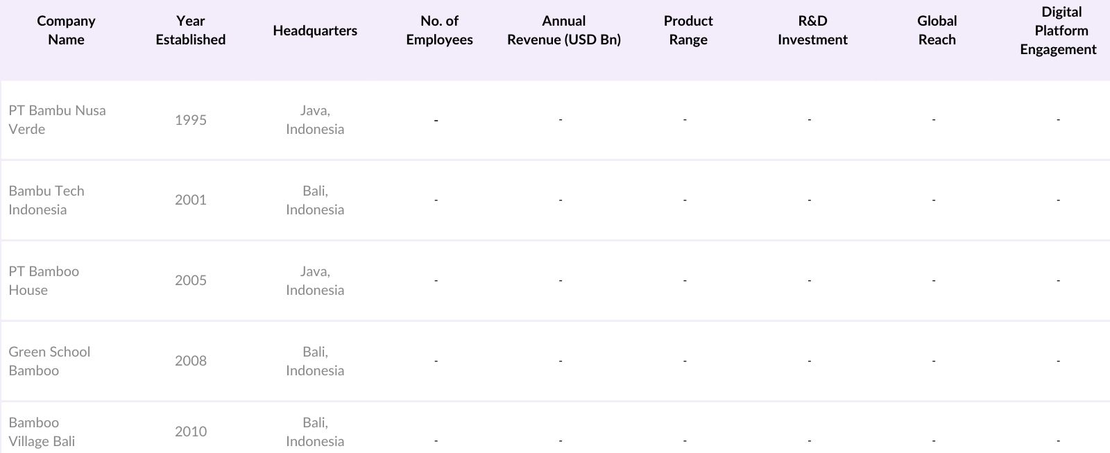Click Green School Bamboo's headquarters cell
This screenshot has height=453, width=1110.
(315, 361)
